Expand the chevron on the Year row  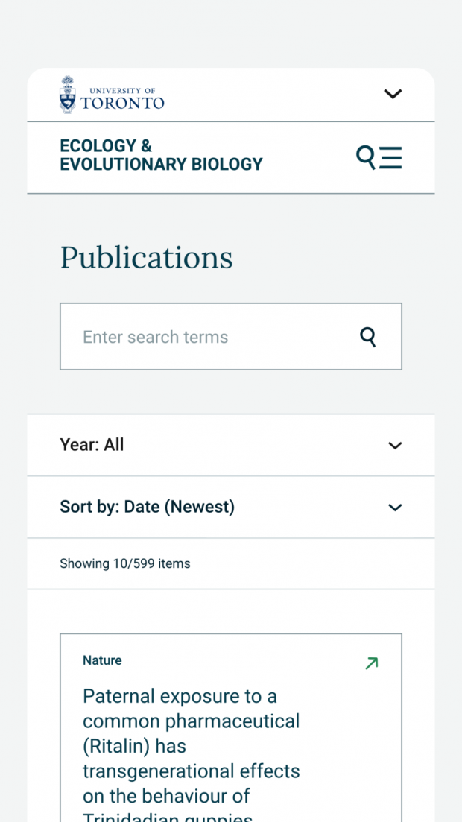pyautogui.click(x=395, y=446)
